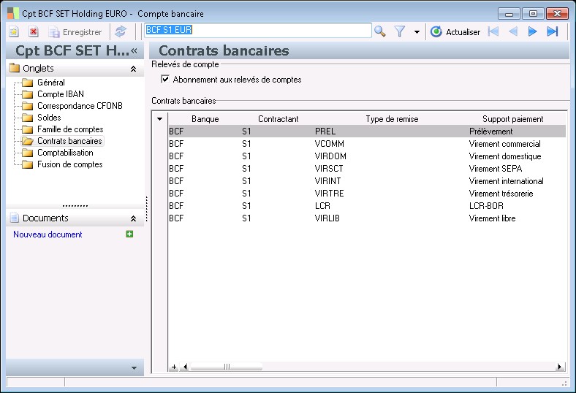Screen dimensions: 576x393
Task: Jump to the last record arrow
Action: click(x=553, y=31)
